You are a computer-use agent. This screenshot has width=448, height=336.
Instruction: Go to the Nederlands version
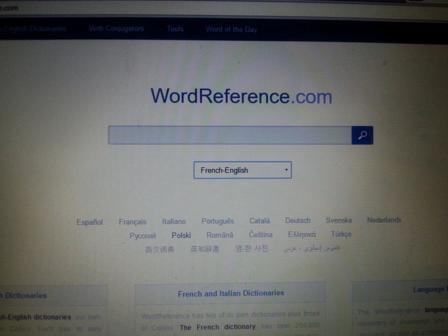point(384,220)
